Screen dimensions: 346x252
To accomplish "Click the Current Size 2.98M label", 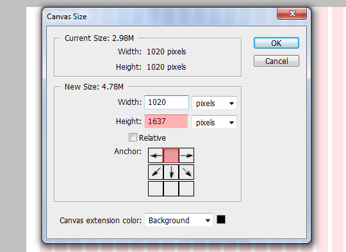I will click(99, 38).
